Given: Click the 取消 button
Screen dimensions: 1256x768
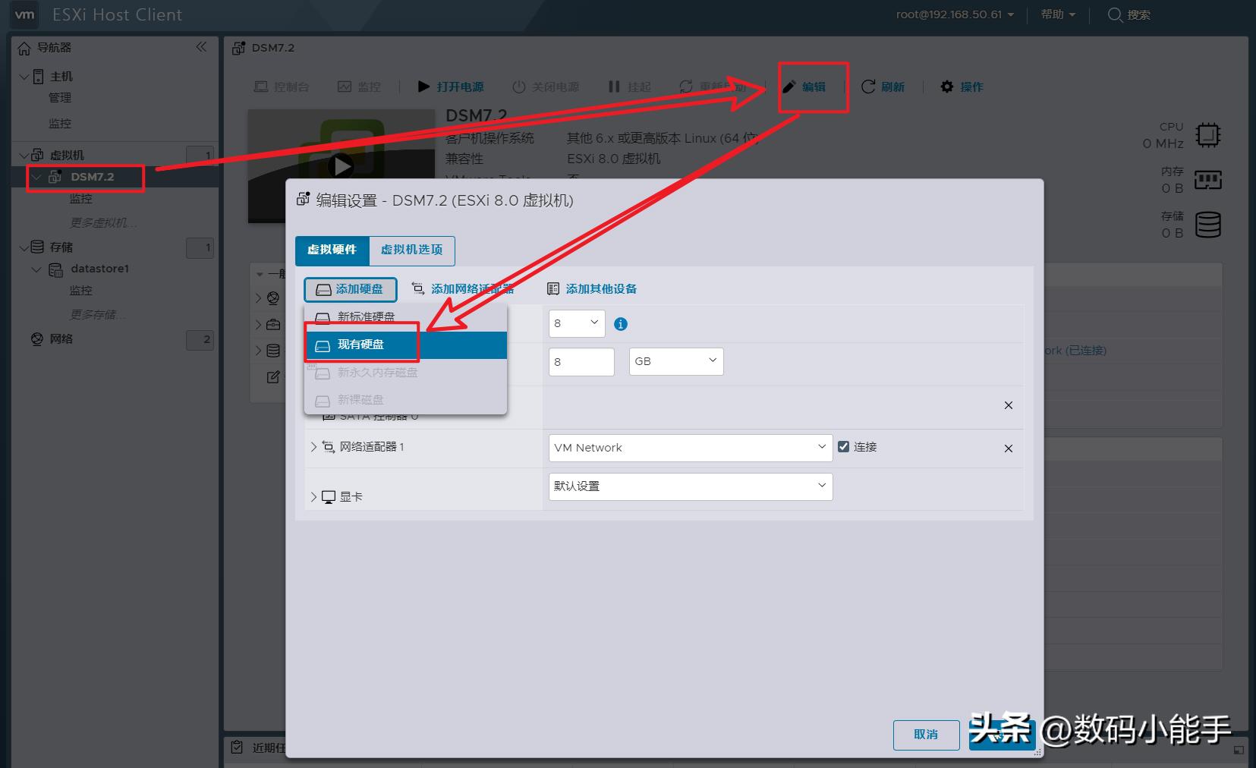Looking at the screenshot, I should tap(926, 735).
